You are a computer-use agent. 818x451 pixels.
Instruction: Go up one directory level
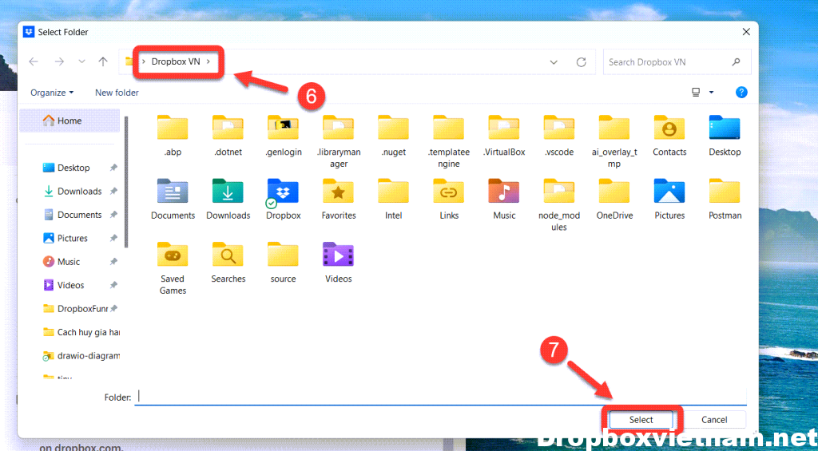(103, 62)
